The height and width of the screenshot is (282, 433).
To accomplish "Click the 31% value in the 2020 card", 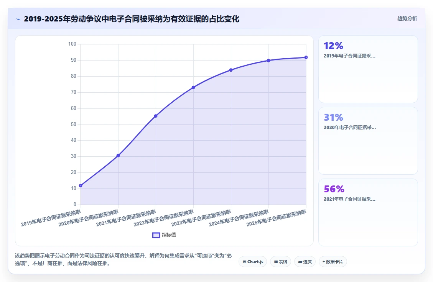I will [x=333, y=117].
